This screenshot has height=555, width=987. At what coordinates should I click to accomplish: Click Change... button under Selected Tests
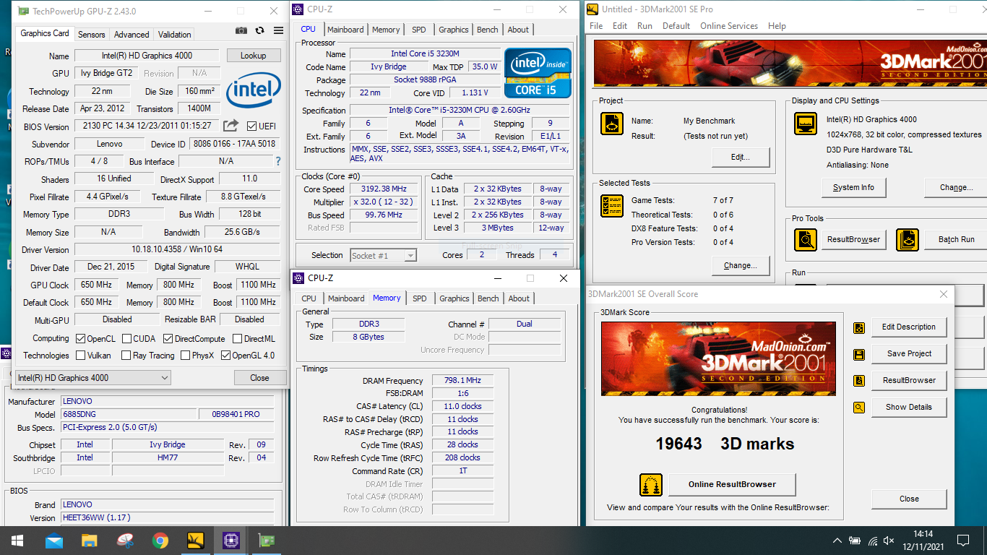[x=741, y=265]
